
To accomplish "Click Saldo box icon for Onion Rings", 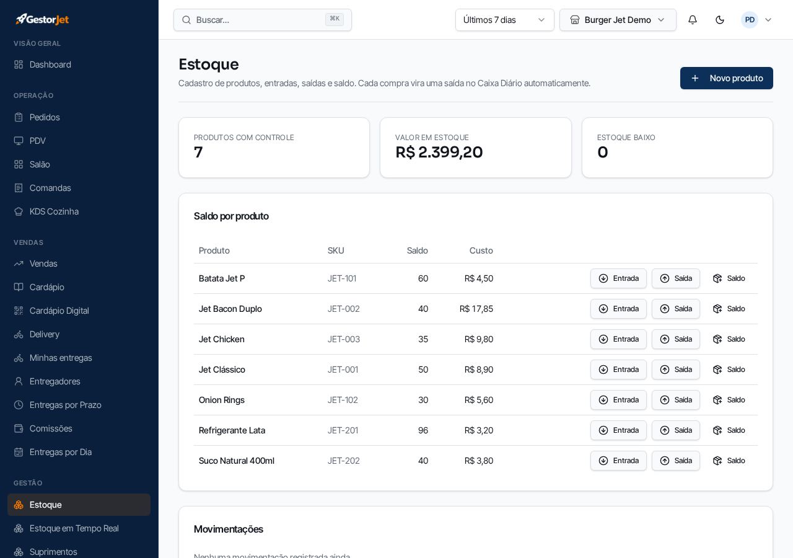I will tap(717, 400).
